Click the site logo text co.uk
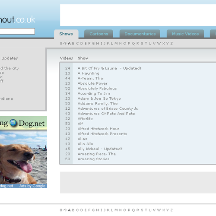Viewport: 216px width, 216px height. 25,19
